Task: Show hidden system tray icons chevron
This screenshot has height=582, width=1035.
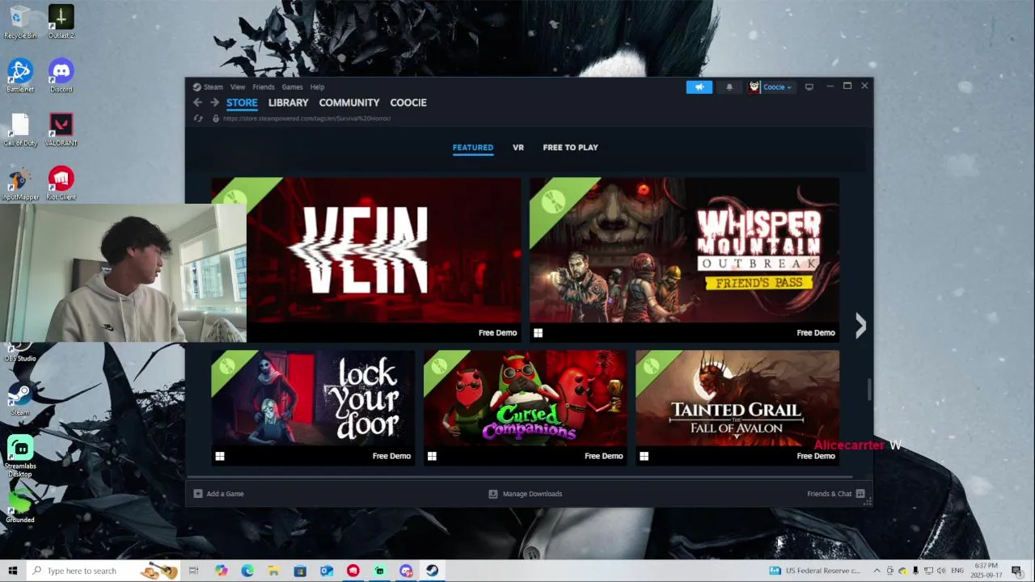Action: click(x=877, y=571)
